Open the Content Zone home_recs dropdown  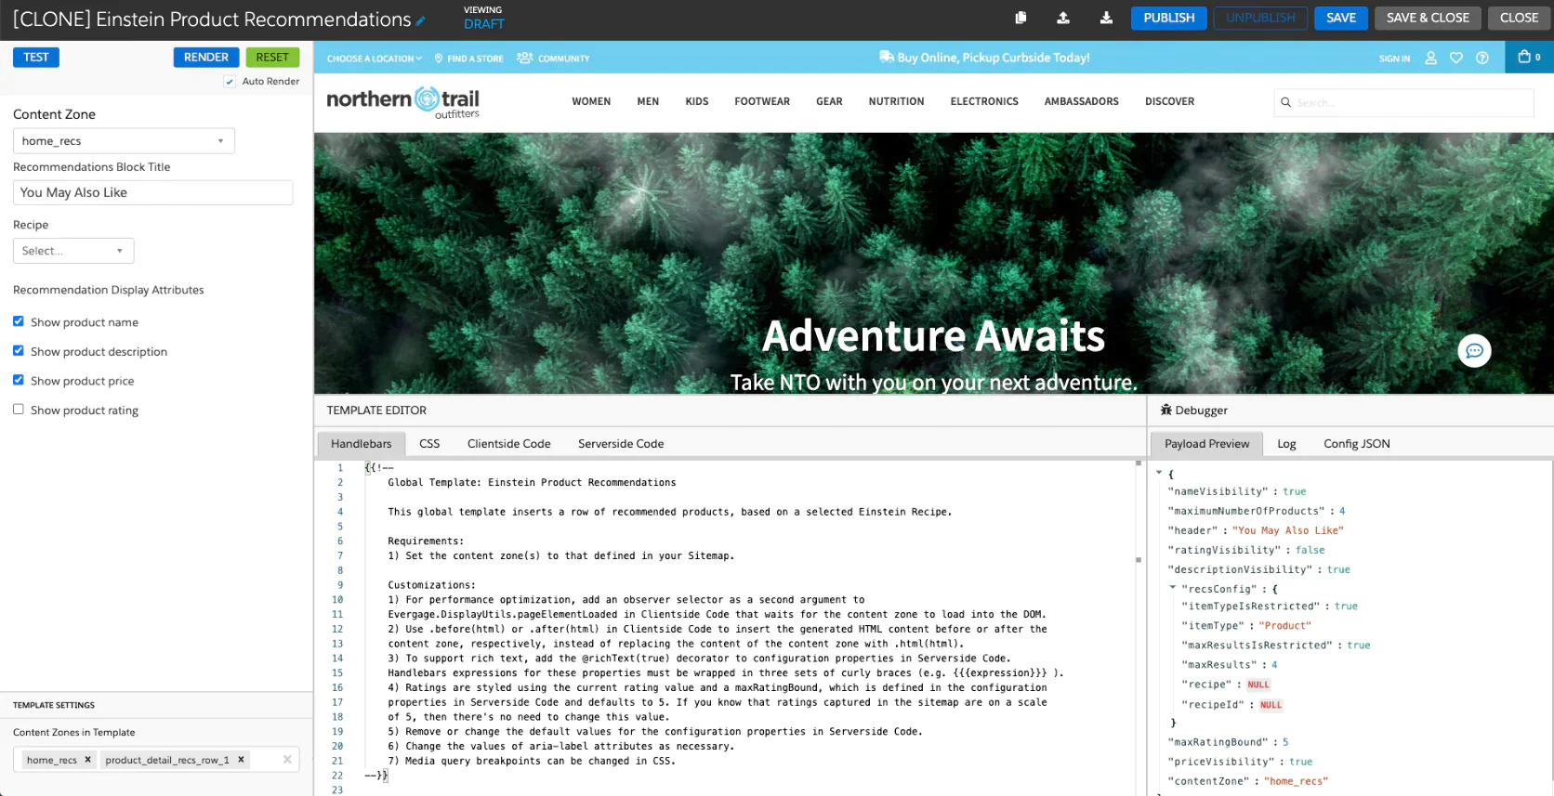124,141
